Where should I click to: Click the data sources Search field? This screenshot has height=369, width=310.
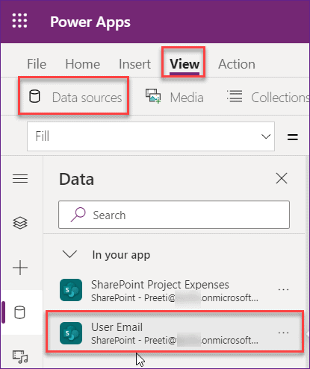pos(174,215)
